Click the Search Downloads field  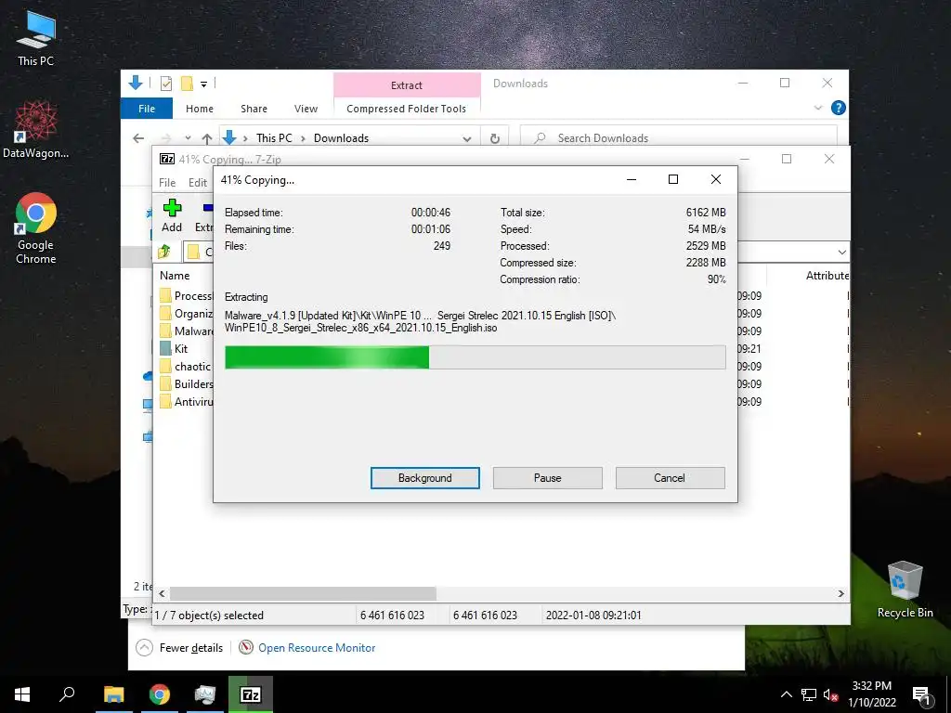click(679, 138)
